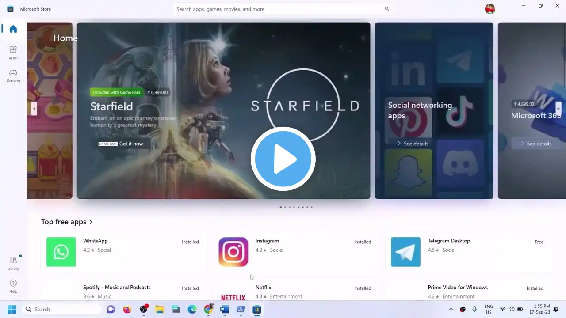Open notifications via the bell icon
The image size is (566, 318).
[x=557, y=309]
